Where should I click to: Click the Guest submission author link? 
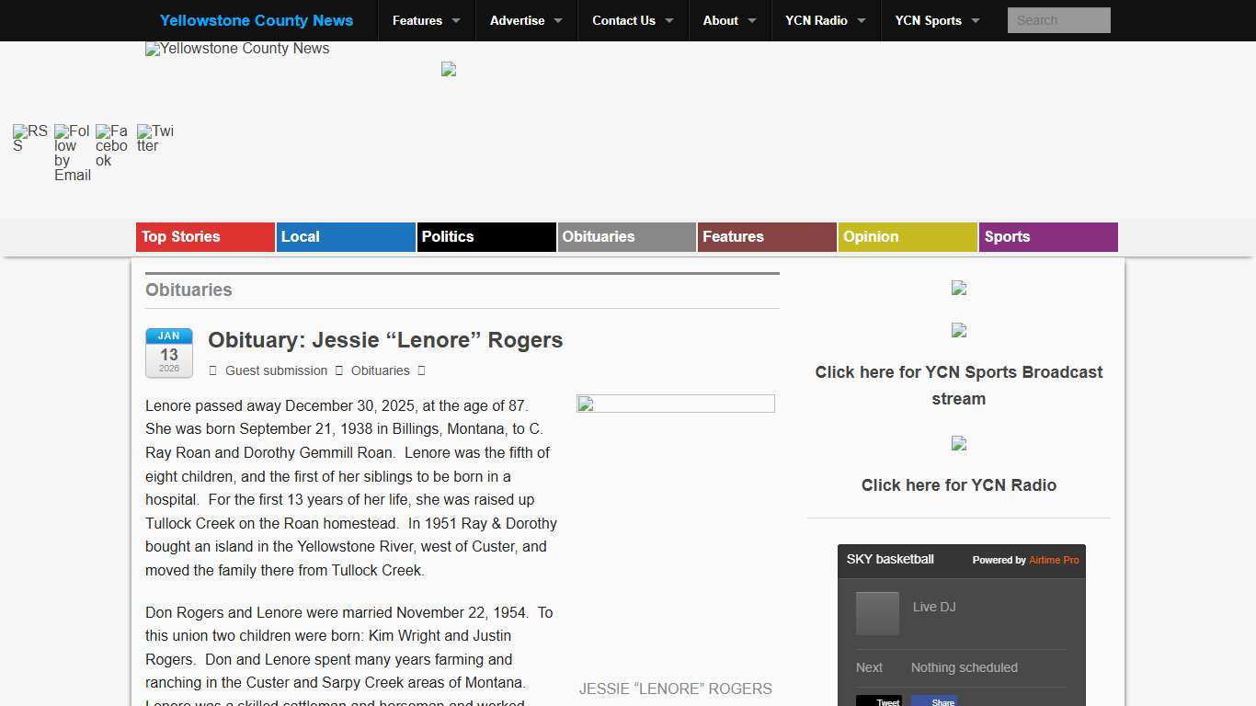pyautogui.click(x=276, y=370)
